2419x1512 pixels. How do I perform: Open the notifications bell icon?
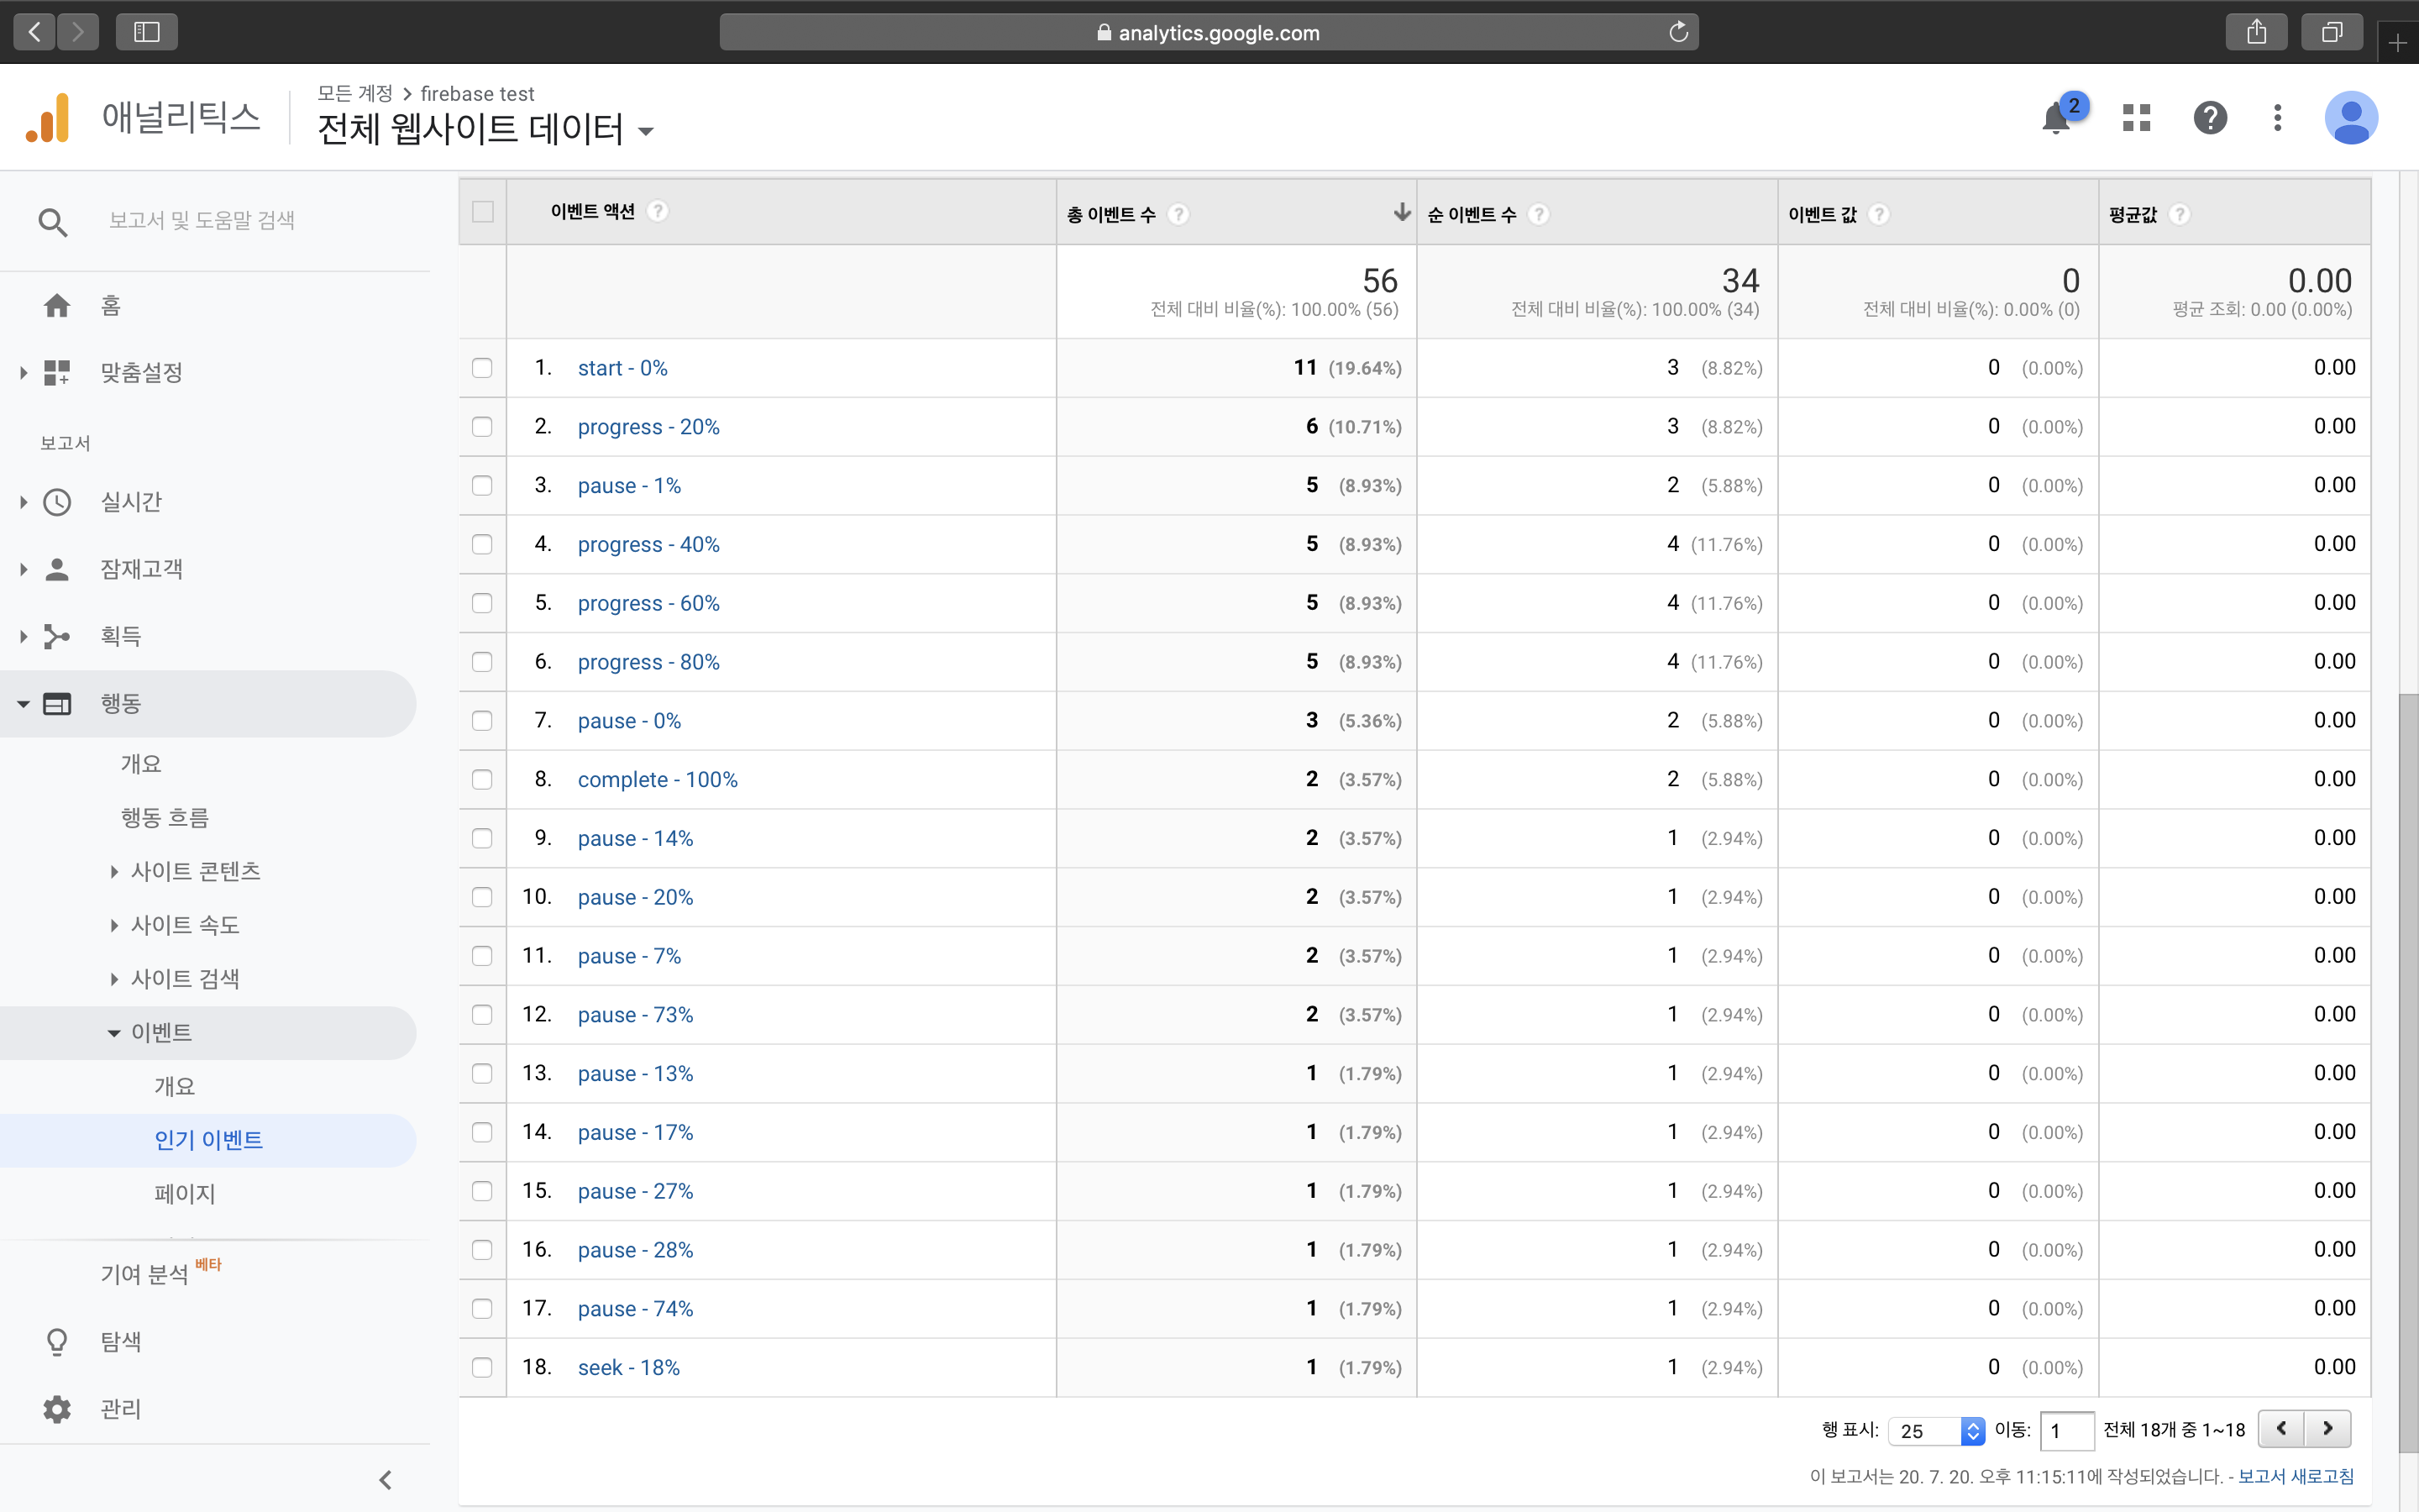(x=2056, y=118)
